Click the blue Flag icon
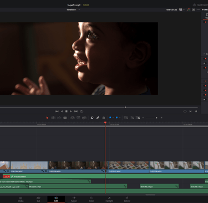Image resolution: width=208 pixels, height=203 pixels. coord(110,118)
